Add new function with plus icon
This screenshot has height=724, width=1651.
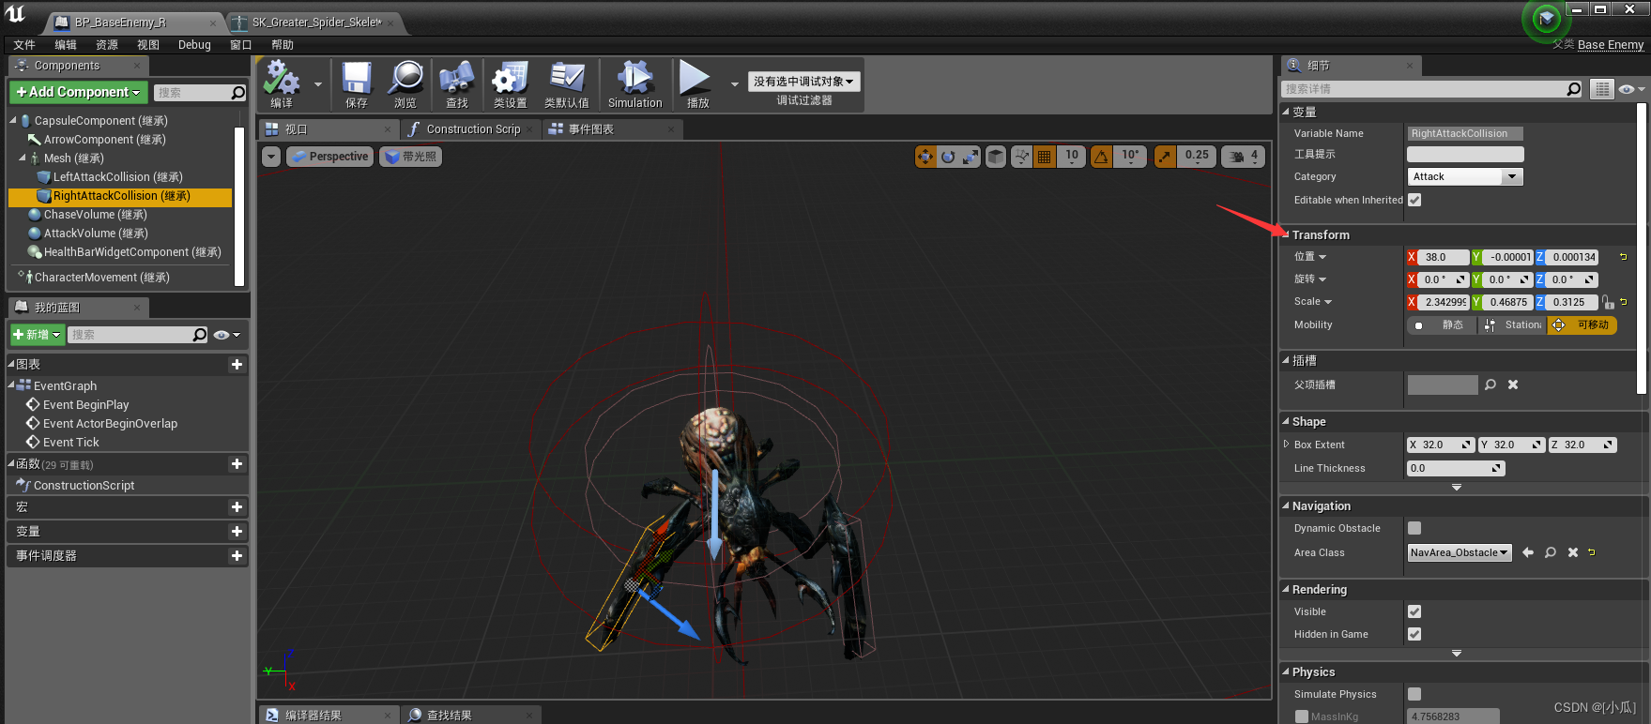point(237,464)
